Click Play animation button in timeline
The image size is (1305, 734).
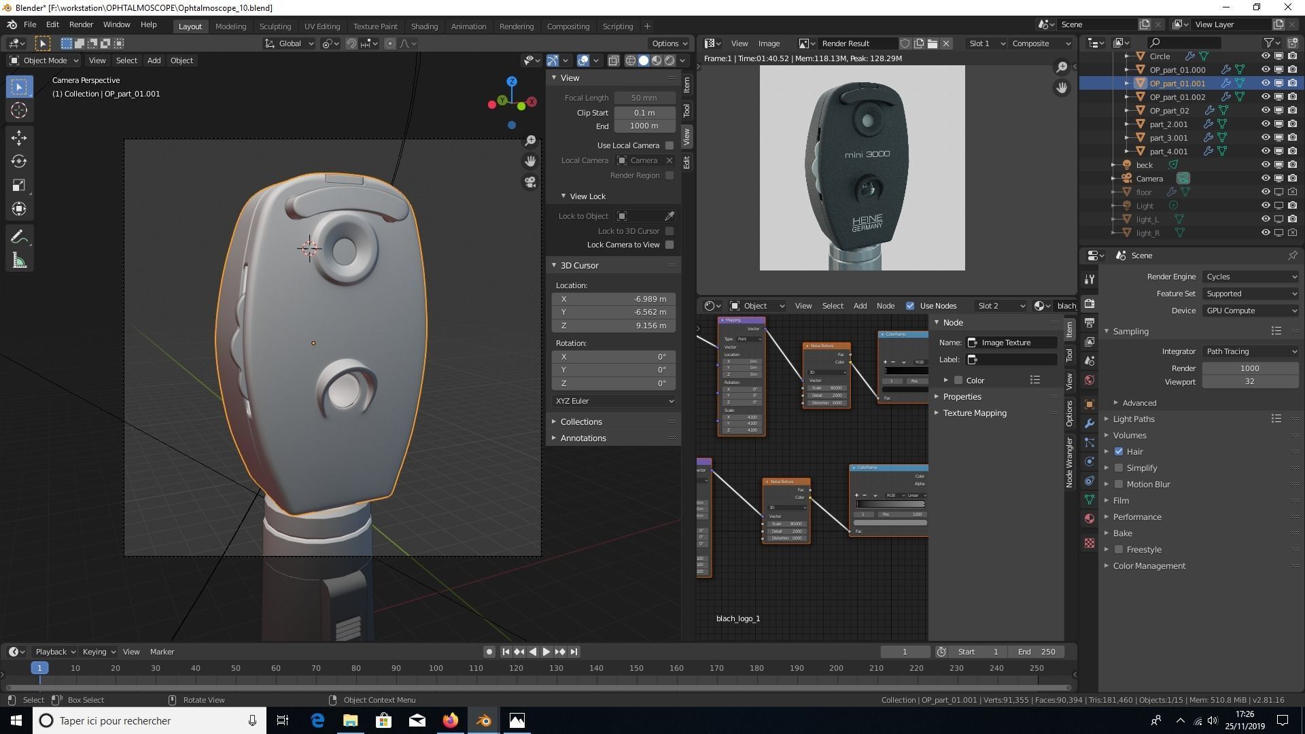[546, 652]
